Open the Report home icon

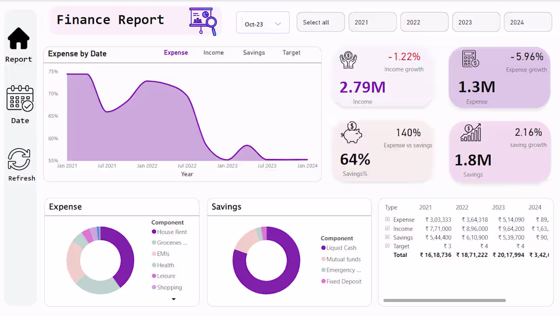[x=18, y=38]
